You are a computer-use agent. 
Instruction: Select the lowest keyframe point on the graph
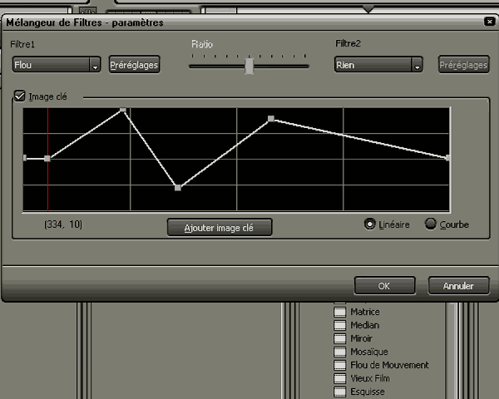tap(178, 188)
